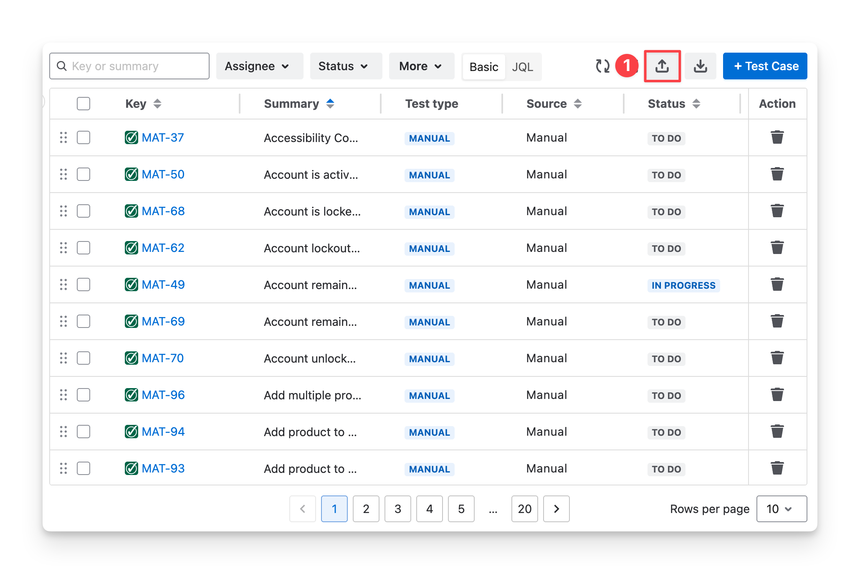Delete test case MAT-96

click(x=777, y=394)
